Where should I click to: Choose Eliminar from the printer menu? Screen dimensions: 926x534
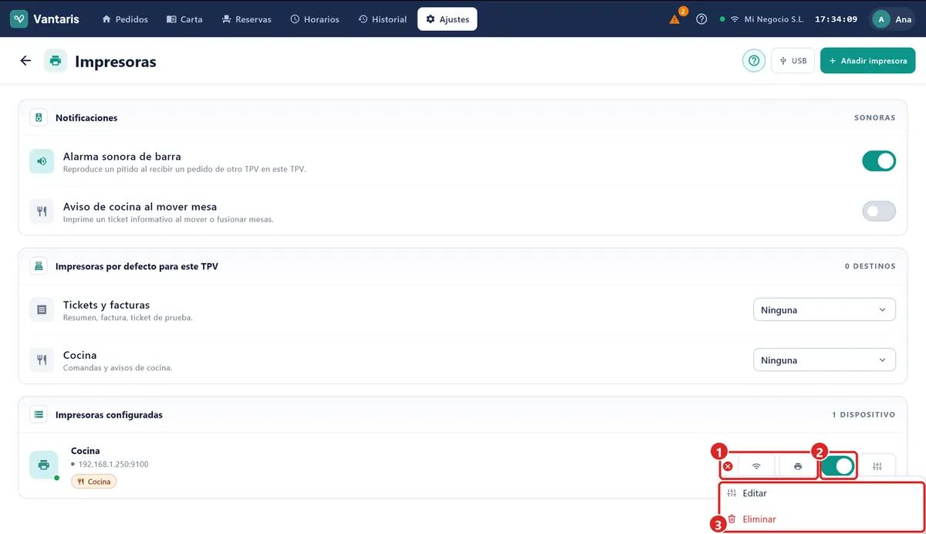click(x=821, y=519)
